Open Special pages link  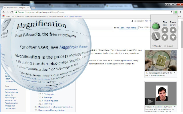10,98
